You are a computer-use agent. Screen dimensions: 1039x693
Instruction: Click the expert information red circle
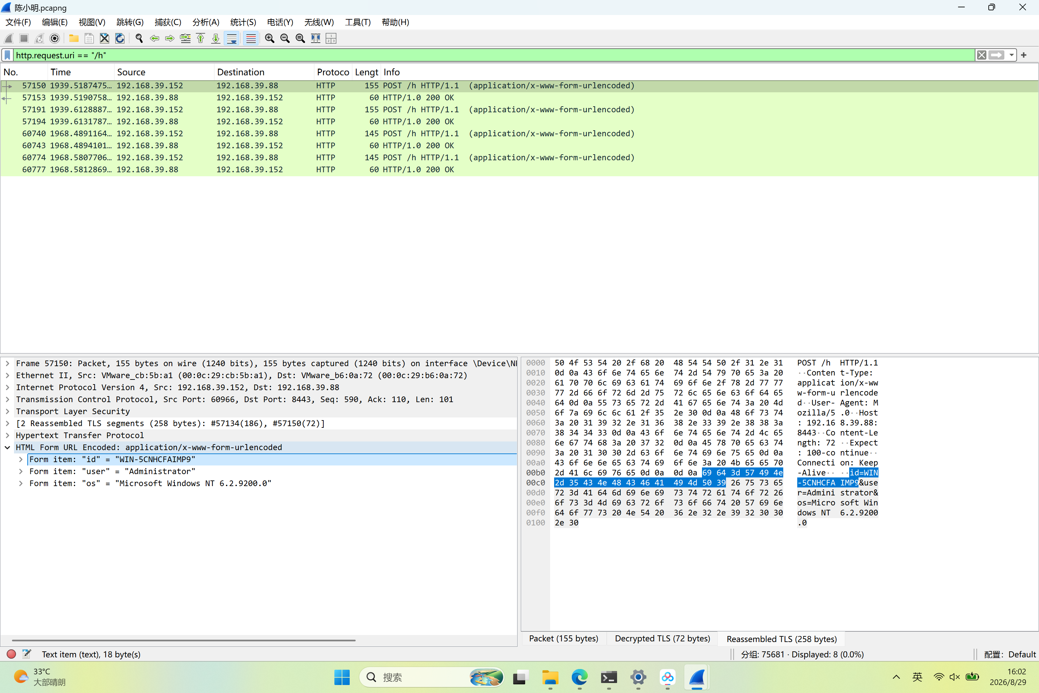[x=11, y=654]
